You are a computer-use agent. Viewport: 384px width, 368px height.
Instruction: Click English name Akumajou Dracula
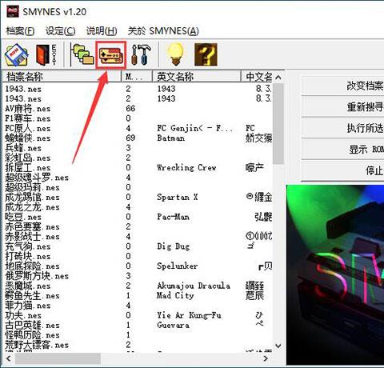pos(194,286)
